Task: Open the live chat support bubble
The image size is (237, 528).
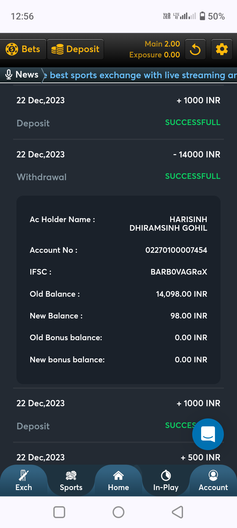Action: [x=208, y=434]
